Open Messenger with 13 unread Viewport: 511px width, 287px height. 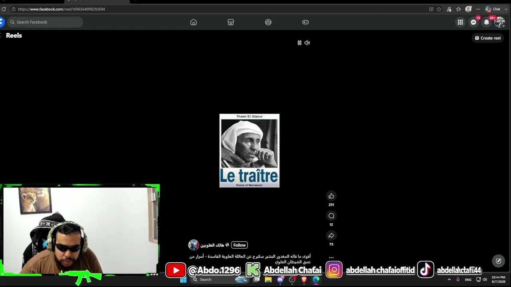pyautogui.click(x=473, y=22)
